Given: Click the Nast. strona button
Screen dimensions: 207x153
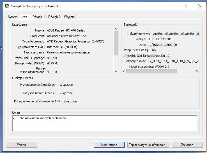Looking at the screenshot, I should tap(109, 145).
